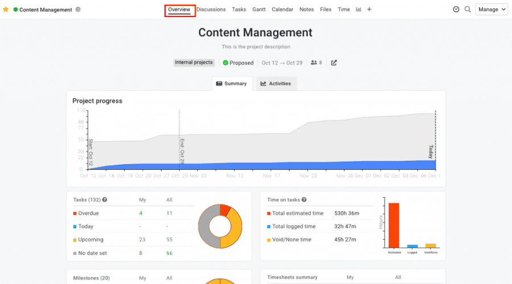Add a new tab with plus icon
This screenshot has height=284, width=512.
coord(369,10)
